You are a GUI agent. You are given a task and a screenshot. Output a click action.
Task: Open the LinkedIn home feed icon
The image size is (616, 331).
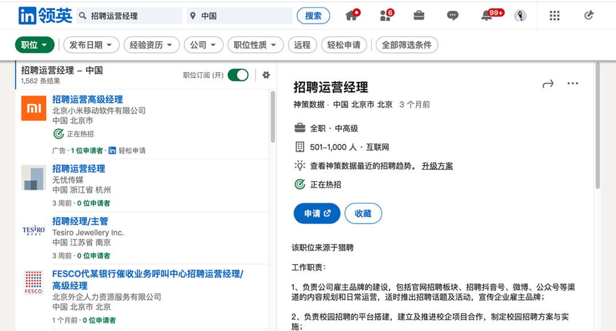point(352,15)
